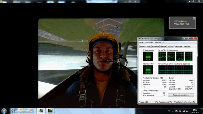Click the Verfügbar value 1083
Image resolution: width=203 pixels, height=114 pixels.
(164, 85)
